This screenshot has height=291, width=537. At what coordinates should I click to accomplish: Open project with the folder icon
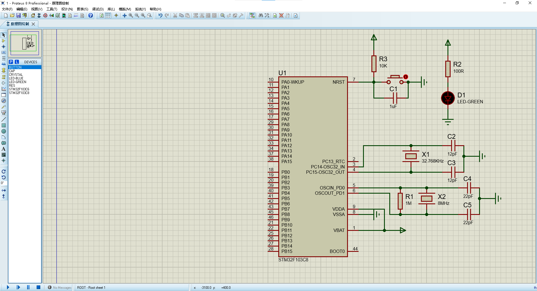click(x=12, y=16)
